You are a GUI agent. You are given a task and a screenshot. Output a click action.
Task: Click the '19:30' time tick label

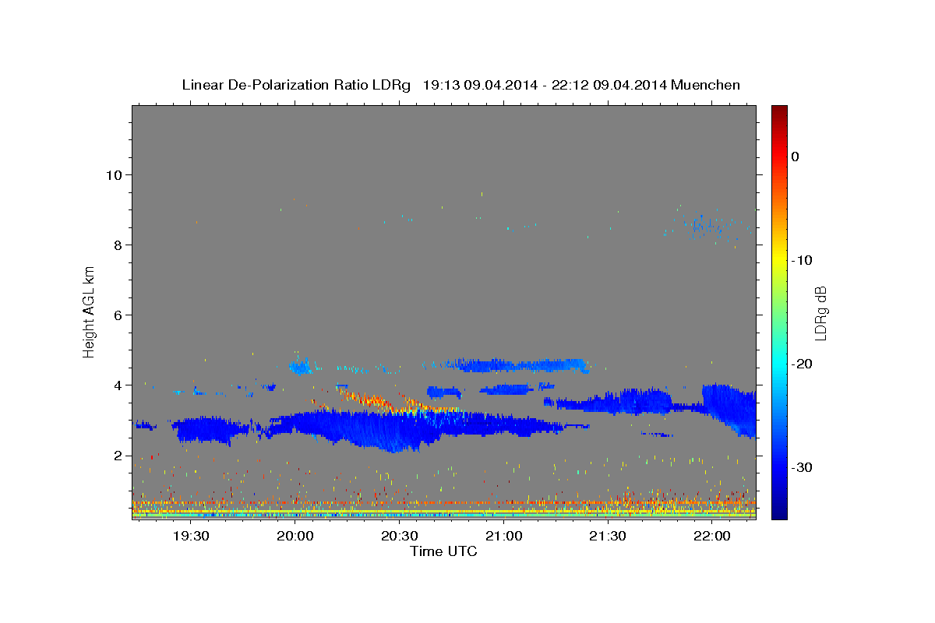191,536
